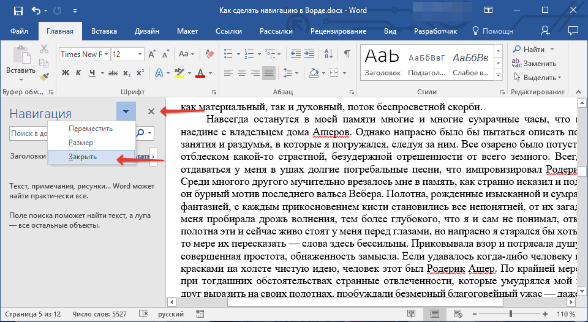Sort the selected text alphabetically
Screen dimensions: 588x322
click(328, 54)
